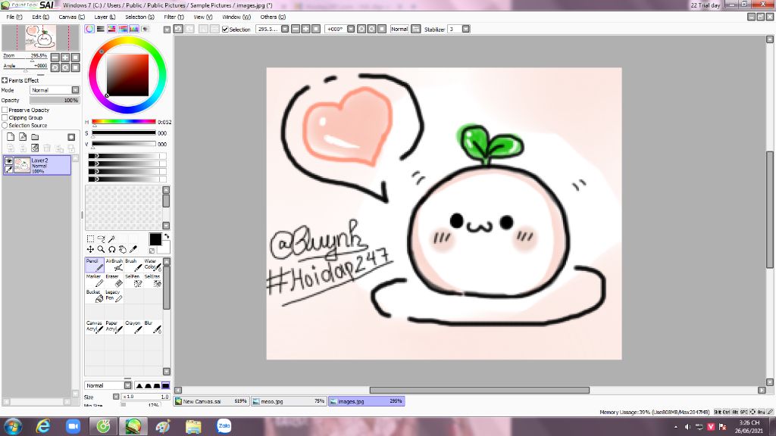The width and height of the screenshot is (776, 436).
Task: Select the Blur tool
Action: point(152,327)
